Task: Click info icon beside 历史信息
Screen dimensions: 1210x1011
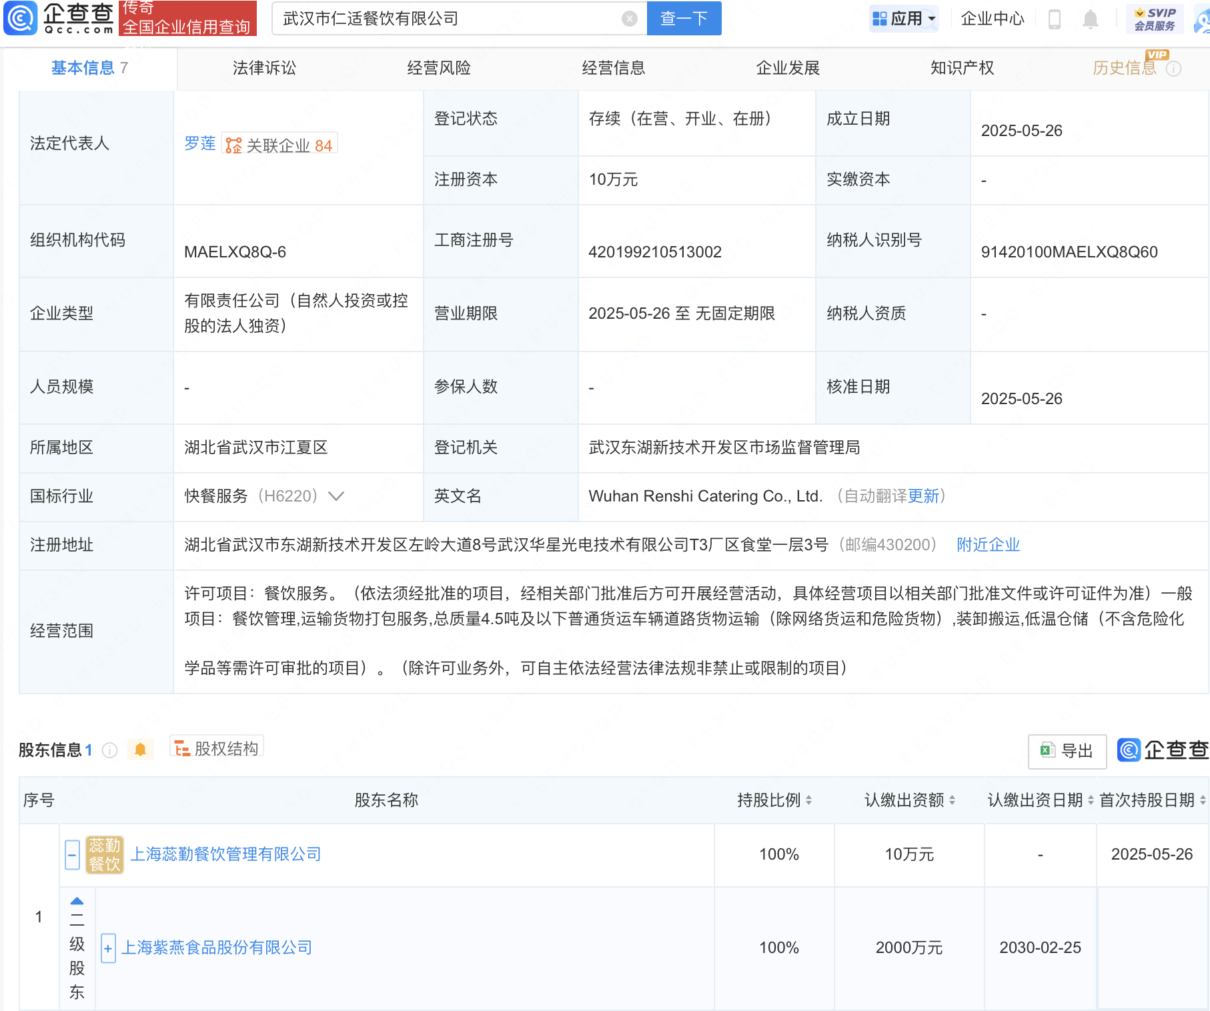Action: click(x=1173, y=69)
